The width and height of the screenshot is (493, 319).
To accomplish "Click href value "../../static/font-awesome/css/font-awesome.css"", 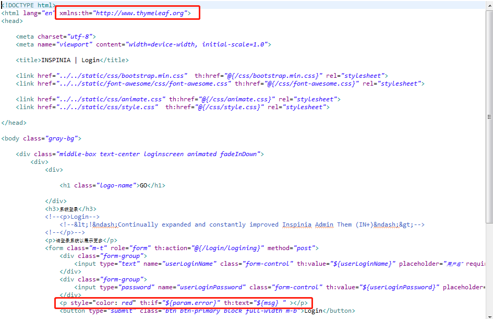I will coord(143,84).
